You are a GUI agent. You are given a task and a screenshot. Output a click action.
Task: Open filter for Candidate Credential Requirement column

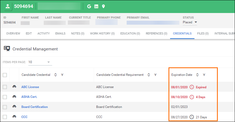[x=156, y=75]
